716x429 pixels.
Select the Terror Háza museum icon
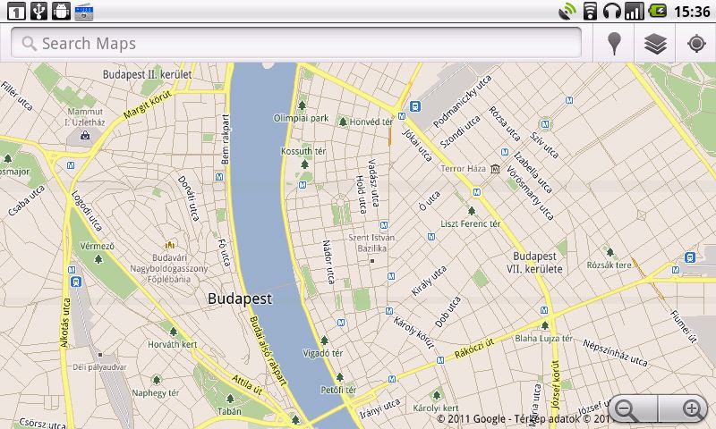(495, 168)
